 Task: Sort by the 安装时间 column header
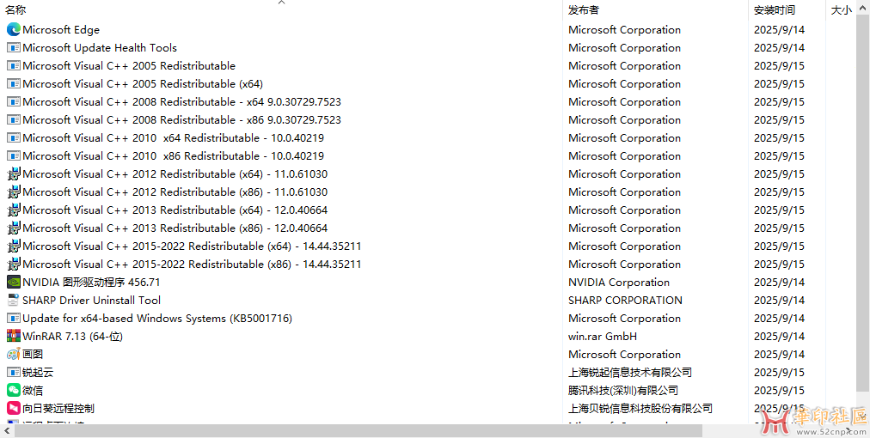[x=774, y=10]
